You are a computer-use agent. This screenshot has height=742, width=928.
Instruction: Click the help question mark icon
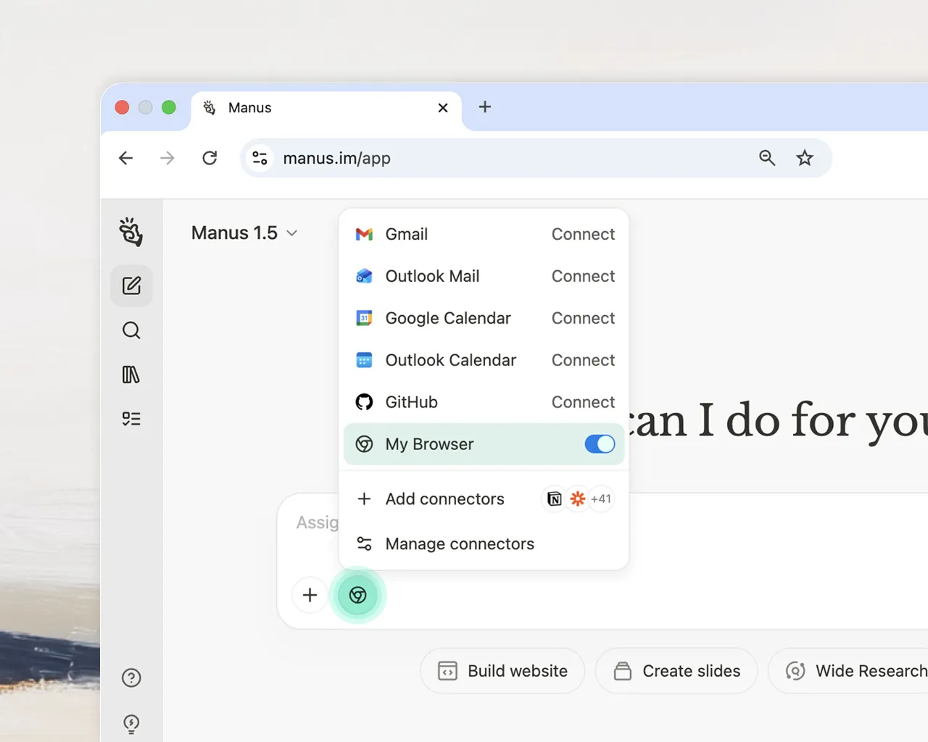click(x=131, y=678)
